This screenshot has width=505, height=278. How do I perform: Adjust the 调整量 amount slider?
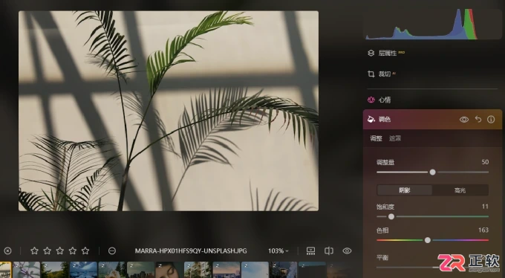pyautogui.click(x=432, y=172)
